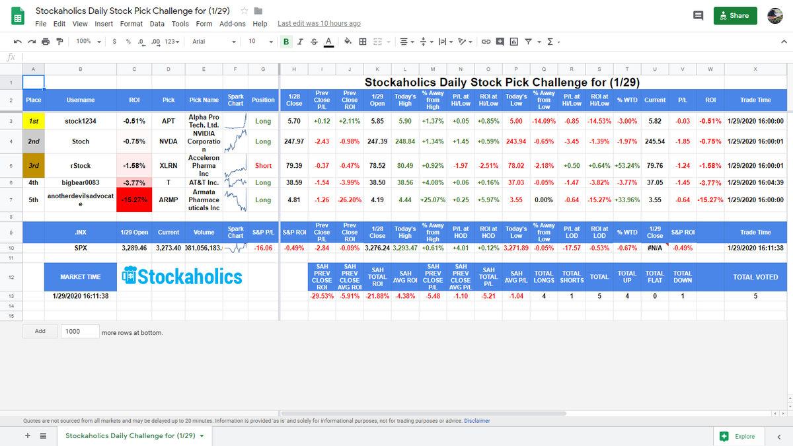Viewport: 793px width, 446px height.
Task: Open text rotation dropdown
Action: tap(465, 42)
